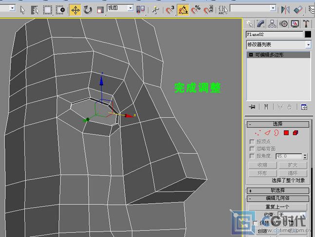
Task: Enable the 按角度 checkbox
Action: click(252, 156)
